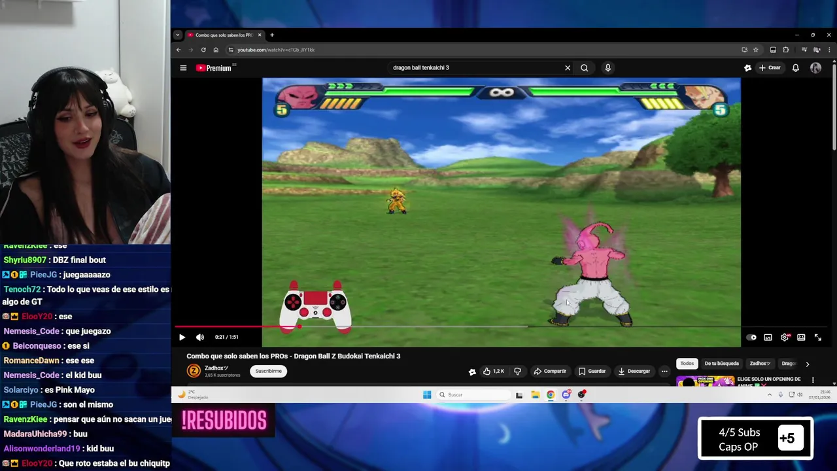The width and height of the screenshot is (837, 471).
Task: Open the Windows Start menu
Action: click(427, 394)
